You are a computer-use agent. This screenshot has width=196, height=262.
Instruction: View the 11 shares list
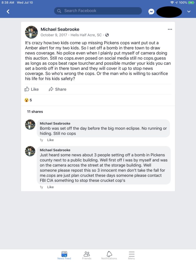pos(35,112)
